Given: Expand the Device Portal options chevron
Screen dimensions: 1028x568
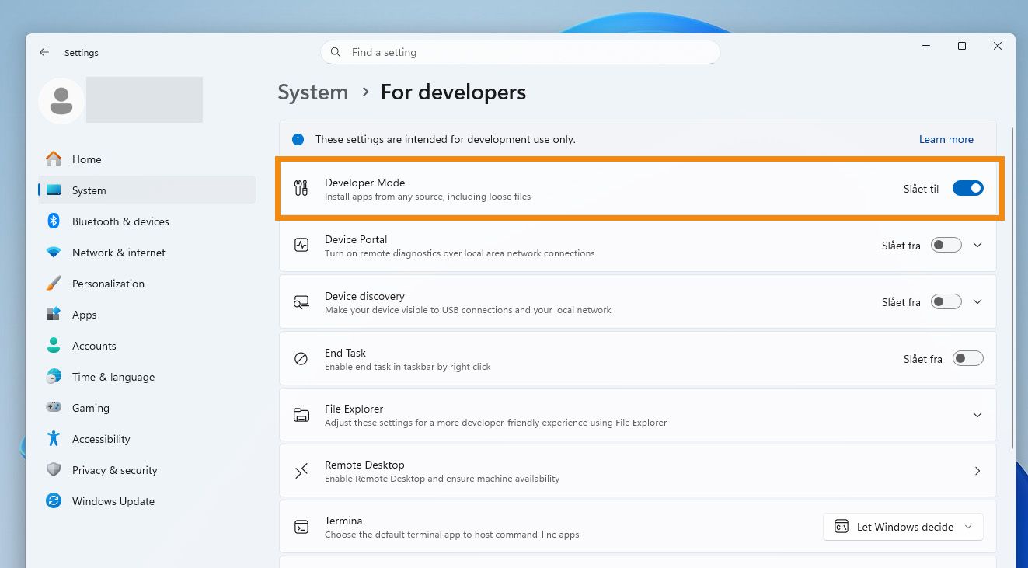Looking at the screenshot, I should (977, 245).
